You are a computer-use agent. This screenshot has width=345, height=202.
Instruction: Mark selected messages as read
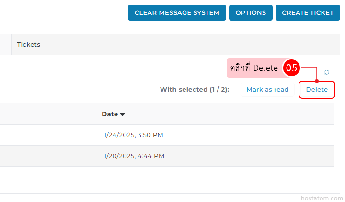point(267,90)
